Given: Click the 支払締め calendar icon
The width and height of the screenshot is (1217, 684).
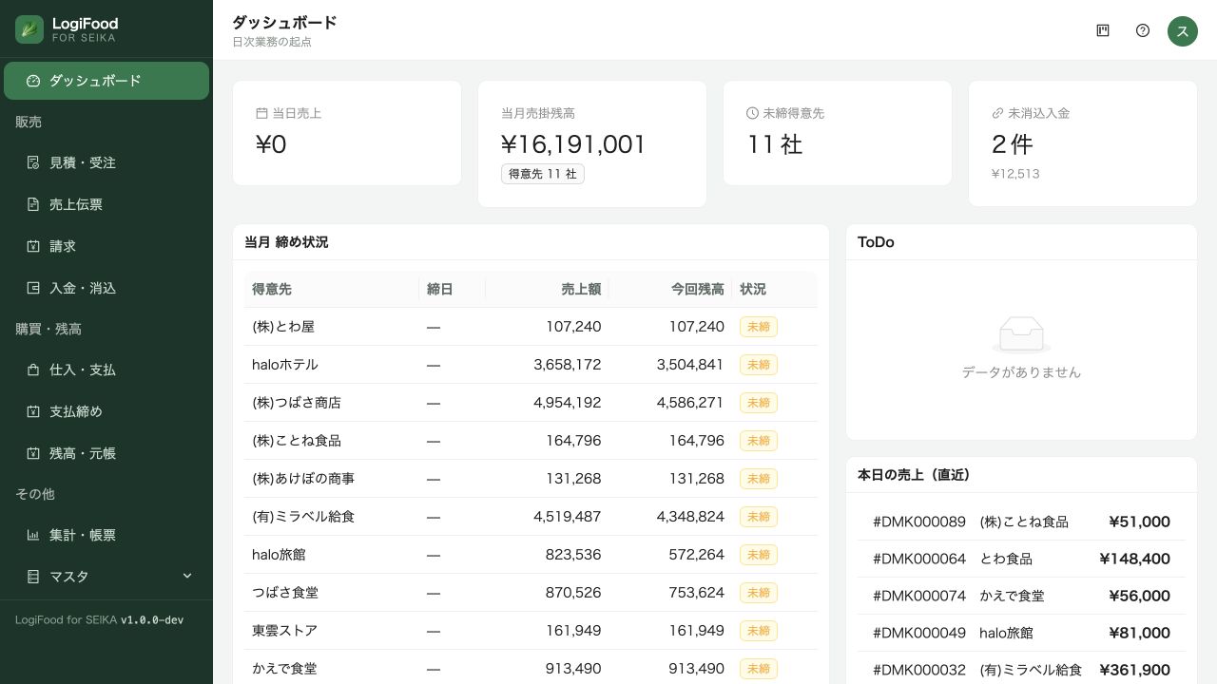Looking at the screenshot, I should point(33,411).
